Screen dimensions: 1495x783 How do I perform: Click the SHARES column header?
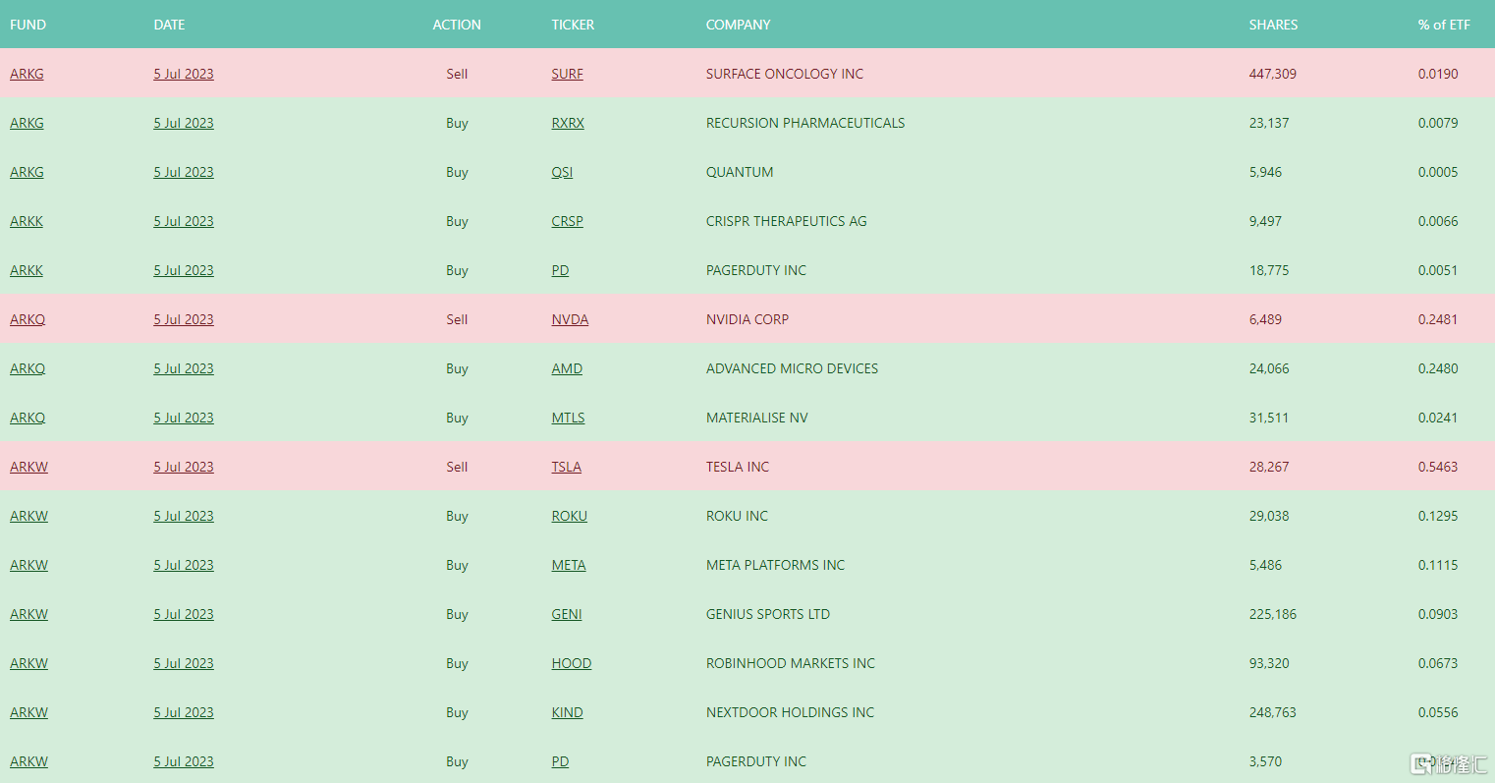(x=1273, y=25)
